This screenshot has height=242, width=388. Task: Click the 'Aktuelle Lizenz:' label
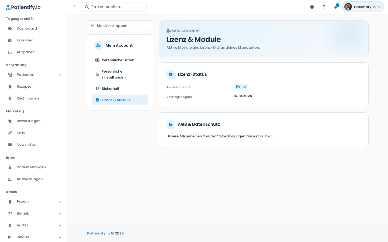pos(179,87)
